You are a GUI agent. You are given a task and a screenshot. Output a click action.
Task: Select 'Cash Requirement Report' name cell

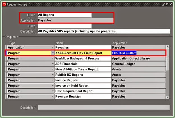83,91
